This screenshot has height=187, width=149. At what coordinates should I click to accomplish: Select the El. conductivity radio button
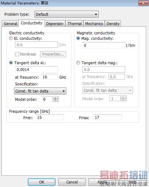click(x=11, y=39)
